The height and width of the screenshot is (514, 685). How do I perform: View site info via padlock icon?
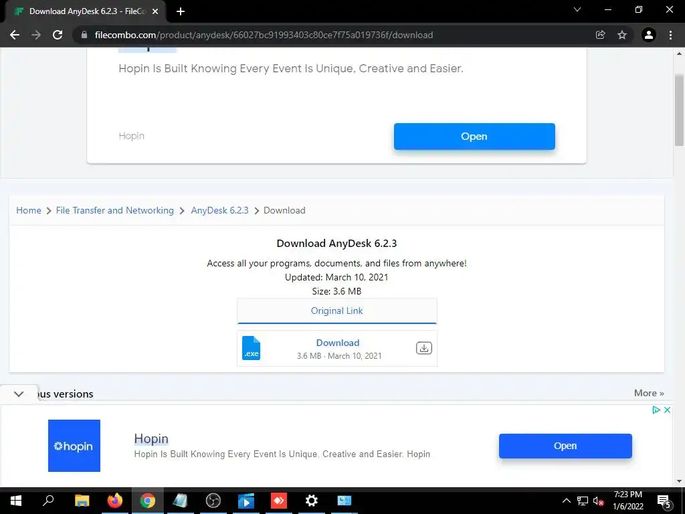(x=84, y=35)
